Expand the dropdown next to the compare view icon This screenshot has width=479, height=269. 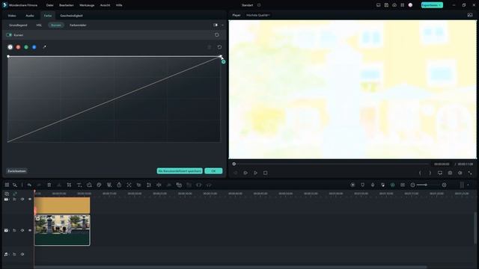point(222,25)
